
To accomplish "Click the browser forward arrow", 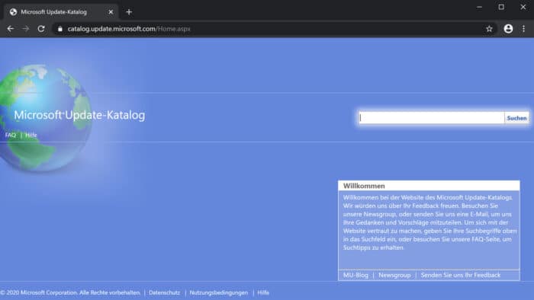I will click(x=26, y=29).
